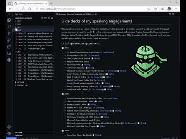Open the GitHub view in activity bar
Viewport: 186px width, 139px height.
pos(9,60)
